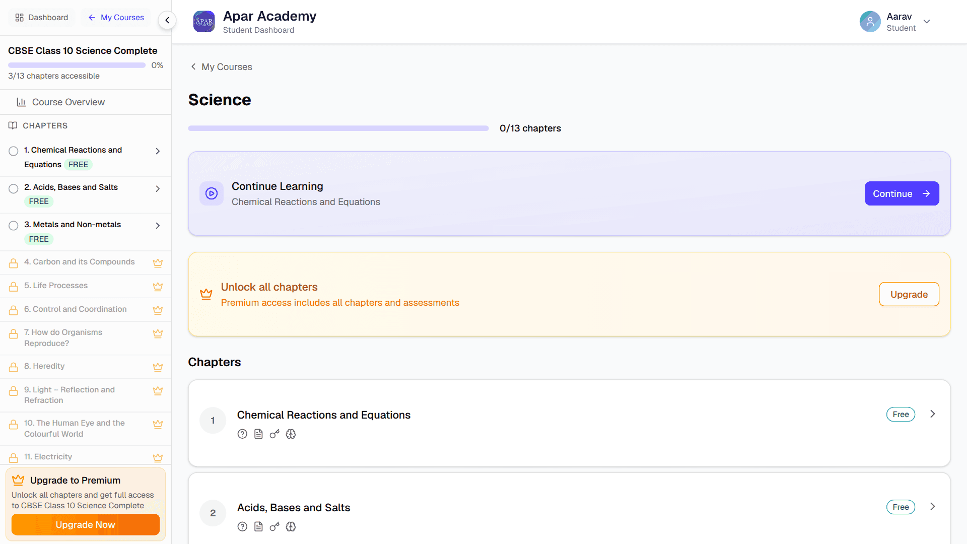Open My Courses in sidebar top navigation
This screenshot has width=967, height=544.
116,18
